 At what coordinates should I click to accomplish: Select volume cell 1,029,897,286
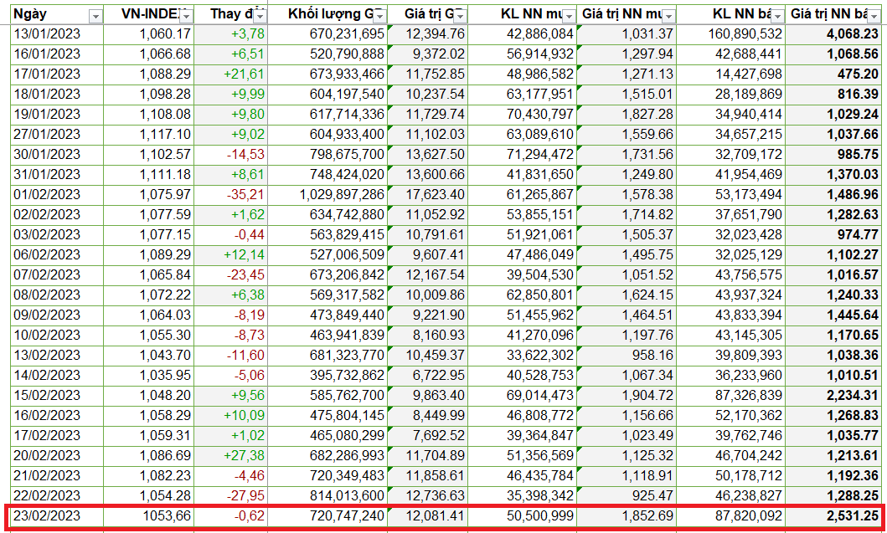[327, 195]
